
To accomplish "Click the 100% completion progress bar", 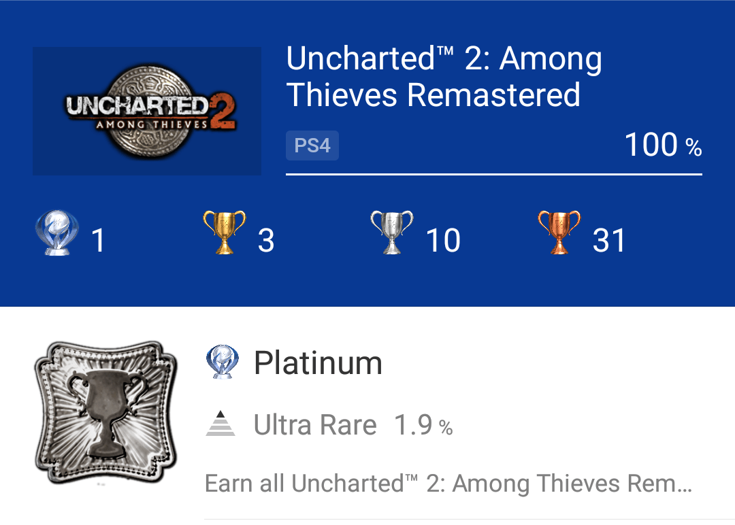I will click(x=493, y=175).
